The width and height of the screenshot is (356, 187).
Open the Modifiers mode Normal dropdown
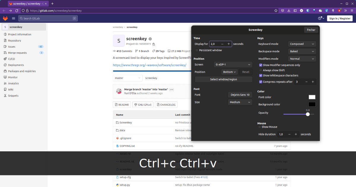pyautogui.click(x=302, y=59)
